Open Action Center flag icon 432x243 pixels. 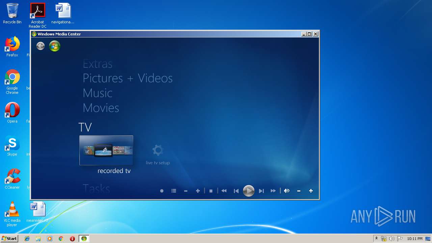tap(400, 239)
